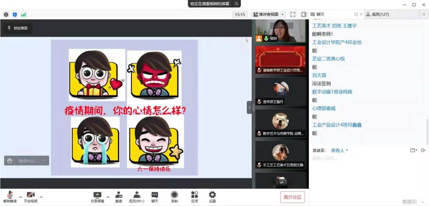Click the red 离开会议 button
This screenshot has width=429, height=206.
(x=292, y=197)
